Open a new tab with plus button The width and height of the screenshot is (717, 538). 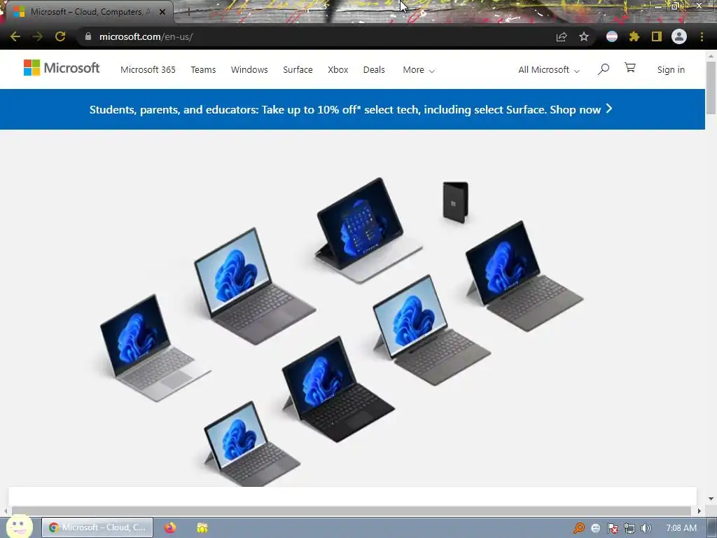(x=189, y=12)
